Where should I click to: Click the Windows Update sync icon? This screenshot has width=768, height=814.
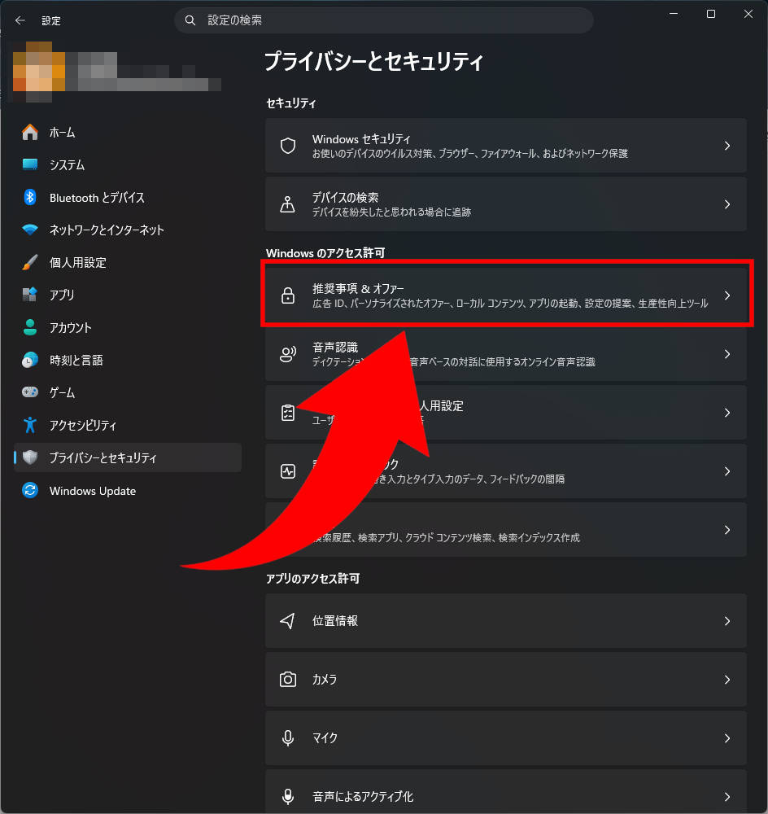pyautogui.click(x=30, y=491)
